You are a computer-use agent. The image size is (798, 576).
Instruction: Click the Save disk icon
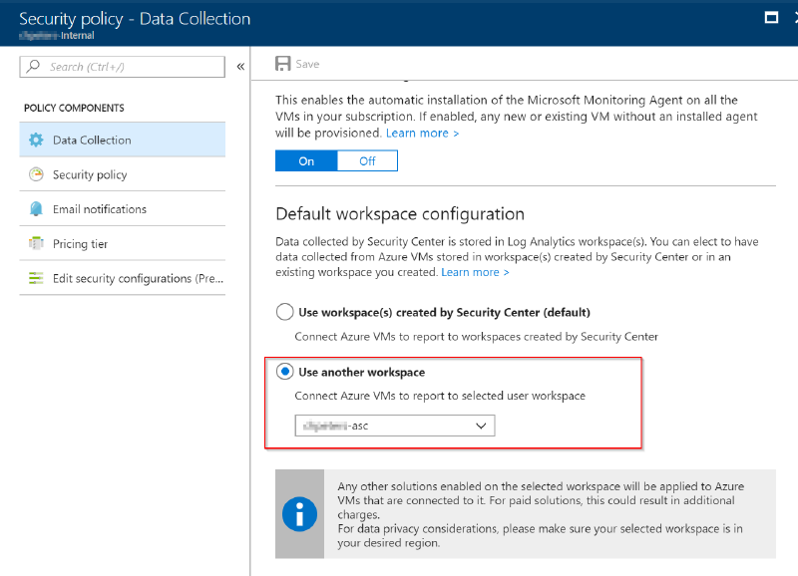[x=284, y=62]
